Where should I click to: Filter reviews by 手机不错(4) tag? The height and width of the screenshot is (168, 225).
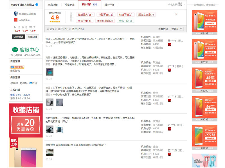(x=85, y=21)
